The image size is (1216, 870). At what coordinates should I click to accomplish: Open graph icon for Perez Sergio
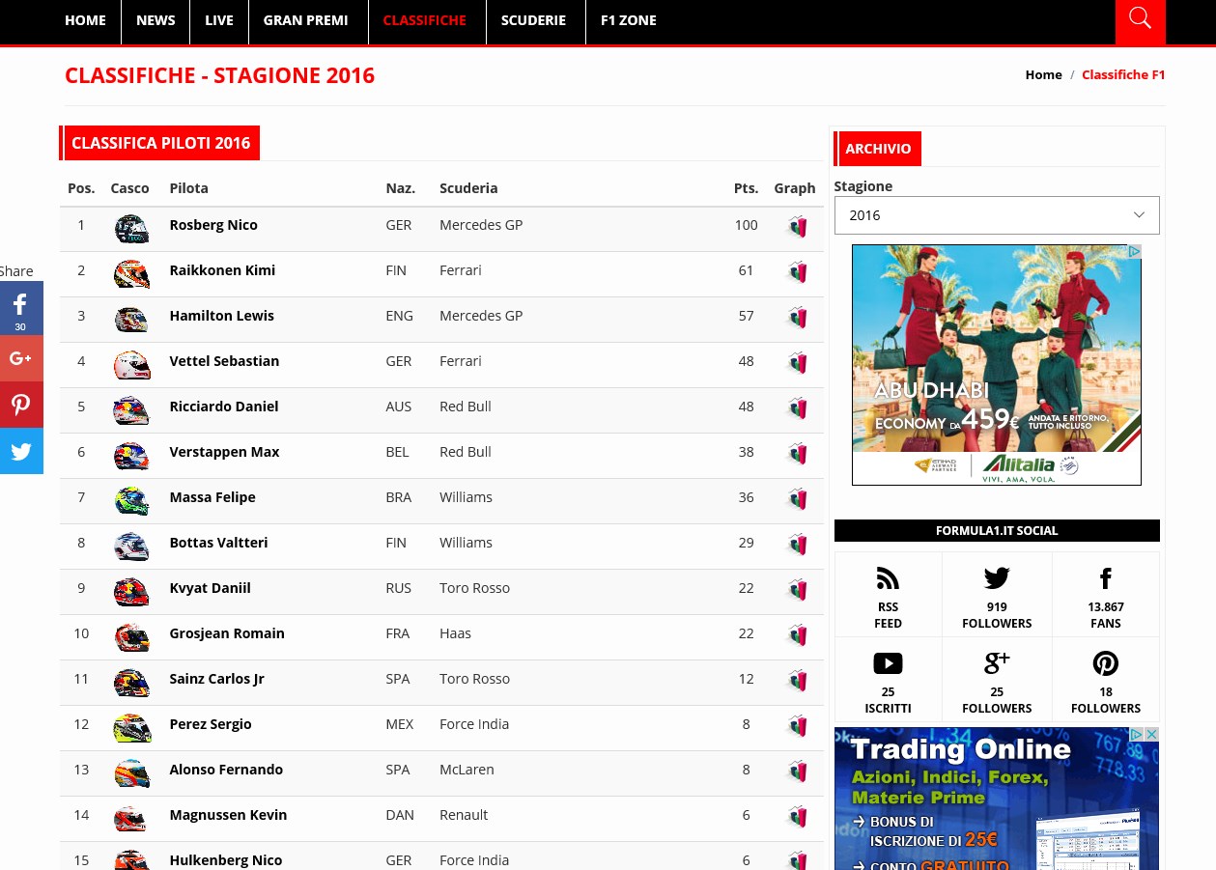[x=797, y=726]
